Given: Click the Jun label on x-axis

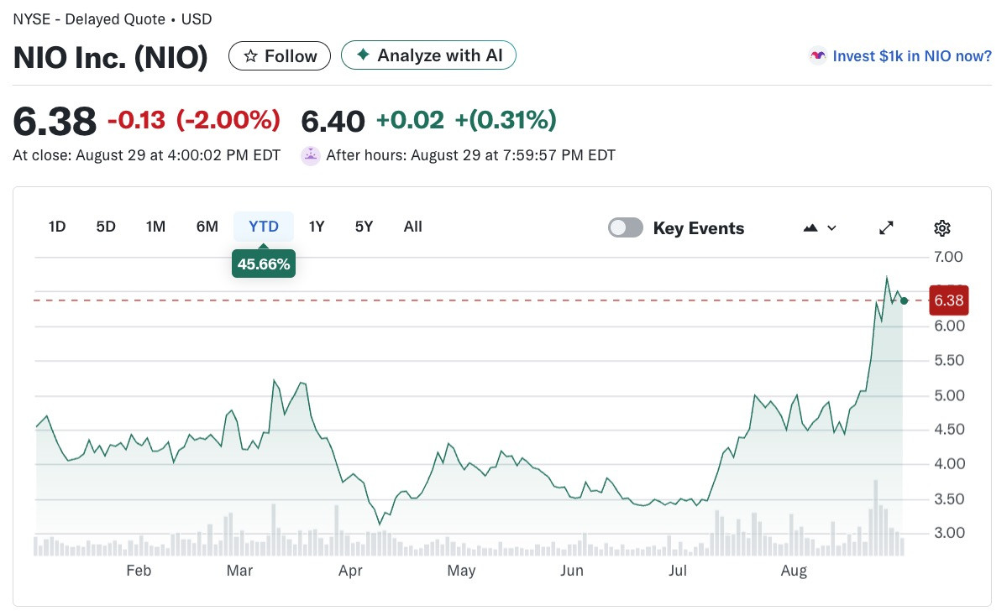Looking at the screenshot, I should (572, 571).
